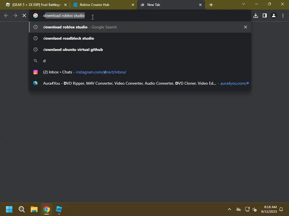
Task: Open the Chrome three-dot menu
Action: pos(283,16)
